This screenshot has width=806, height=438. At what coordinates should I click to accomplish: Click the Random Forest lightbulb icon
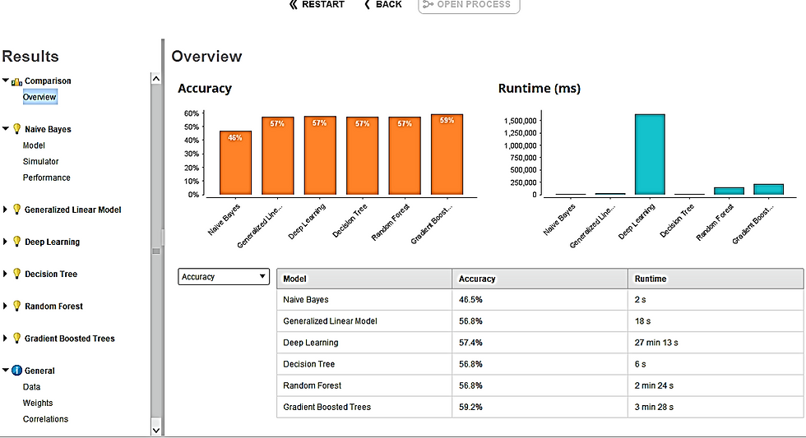[16, 306]
